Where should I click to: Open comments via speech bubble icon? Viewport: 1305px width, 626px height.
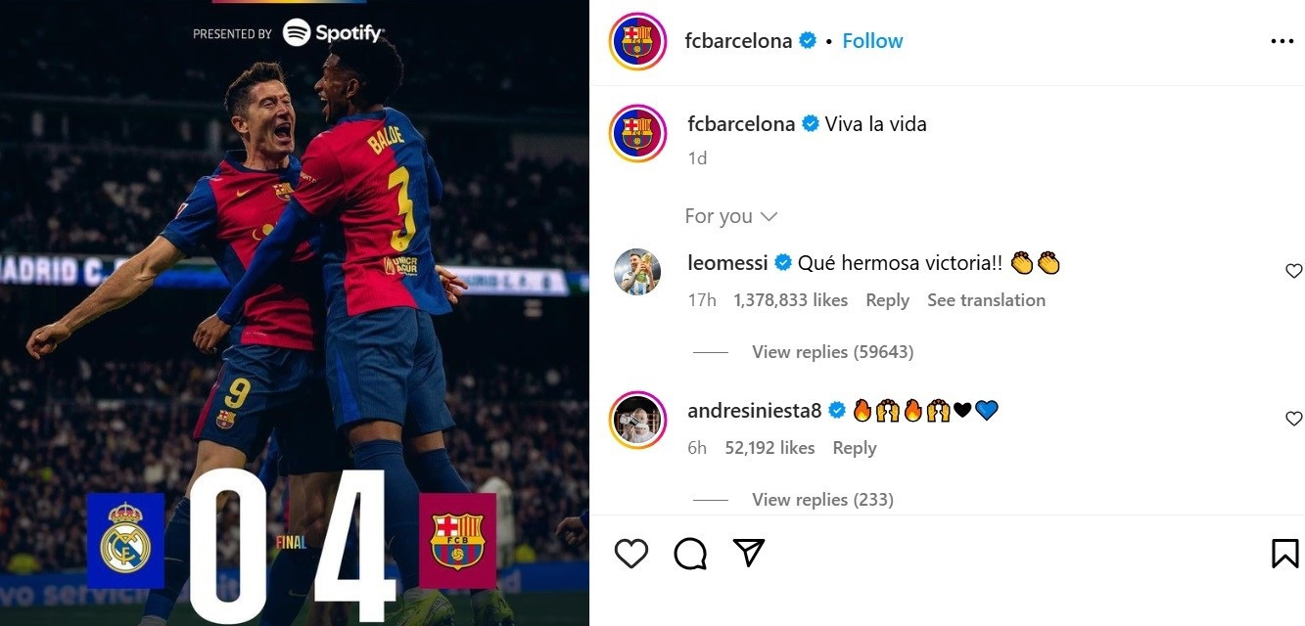[x=690, y=554]
